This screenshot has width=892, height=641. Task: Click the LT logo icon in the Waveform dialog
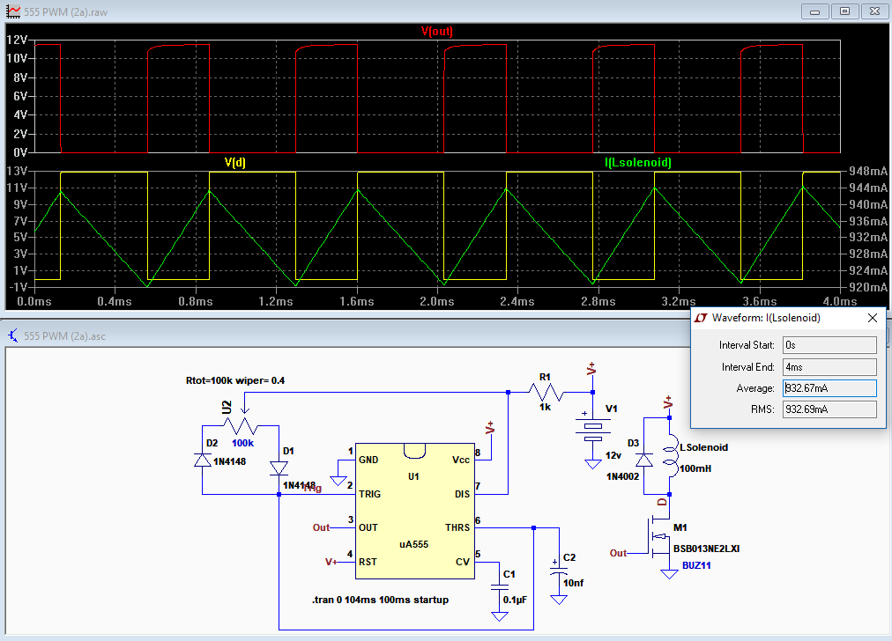tap(701, 318)
